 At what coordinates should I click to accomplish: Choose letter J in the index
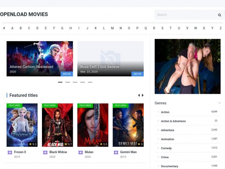(87, 28)
